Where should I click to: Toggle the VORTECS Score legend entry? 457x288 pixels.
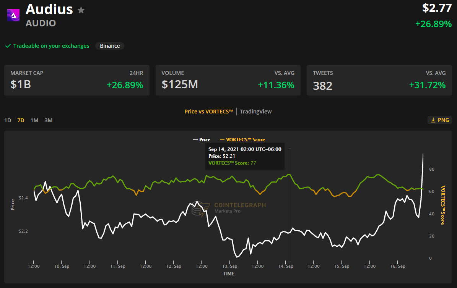tap(242, 140)
